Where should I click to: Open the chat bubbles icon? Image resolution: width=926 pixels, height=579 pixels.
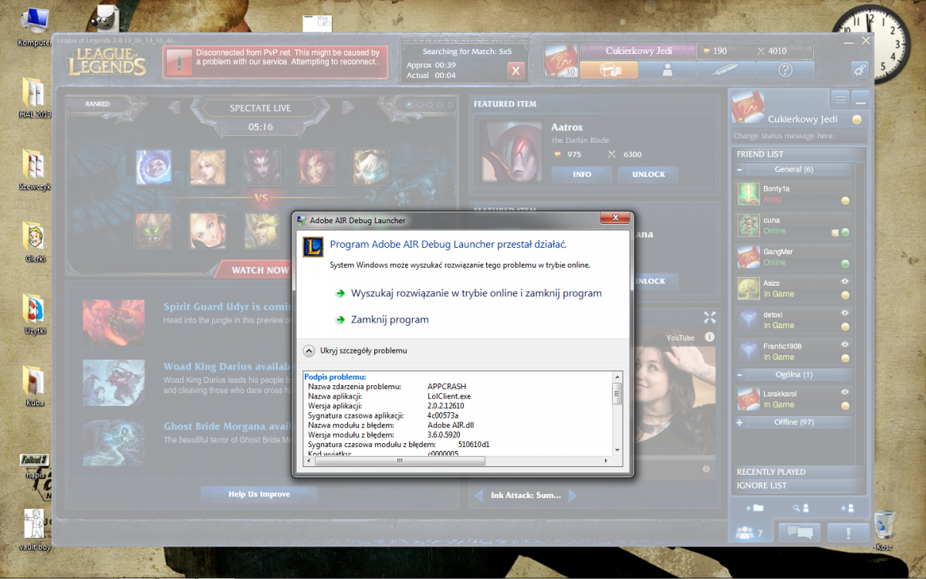799,533
